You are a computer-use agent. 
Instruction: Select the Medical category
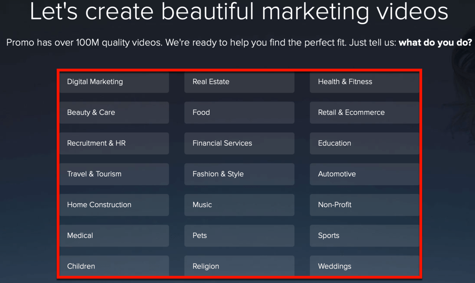pyautogui.click(x=114, y=236)
